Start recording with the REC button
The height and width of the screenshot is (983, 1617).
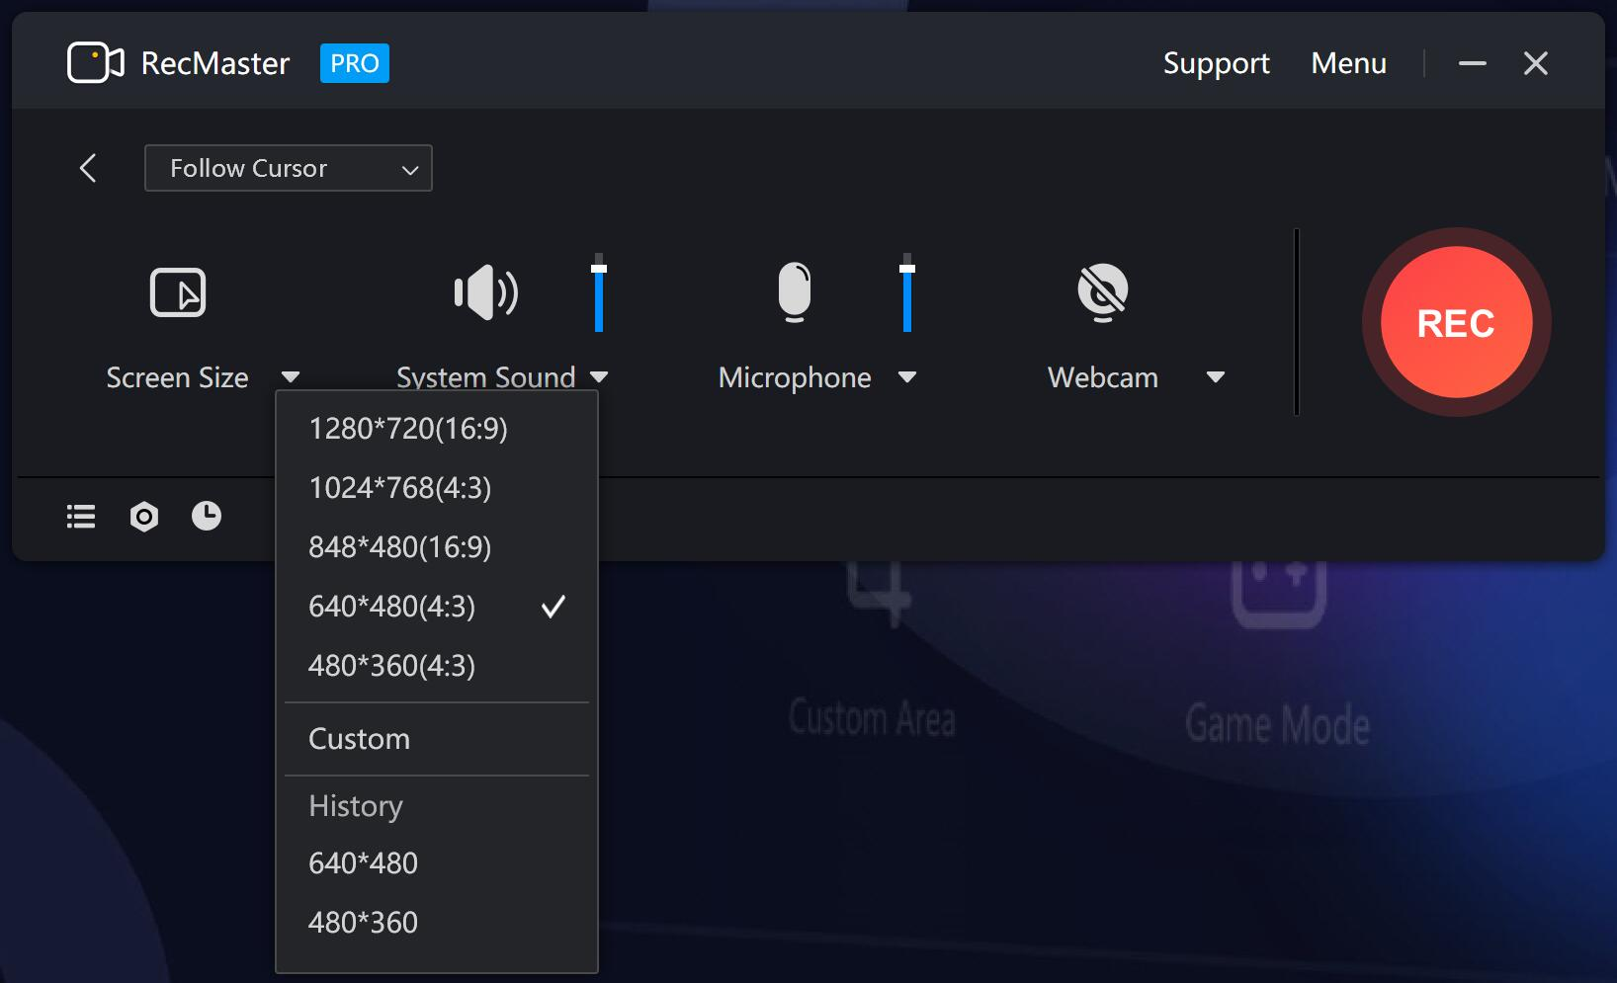pyautogui.click(x=1456, y=323)
